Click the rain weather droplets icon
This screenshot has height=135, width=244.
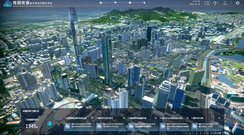point(215,3)
